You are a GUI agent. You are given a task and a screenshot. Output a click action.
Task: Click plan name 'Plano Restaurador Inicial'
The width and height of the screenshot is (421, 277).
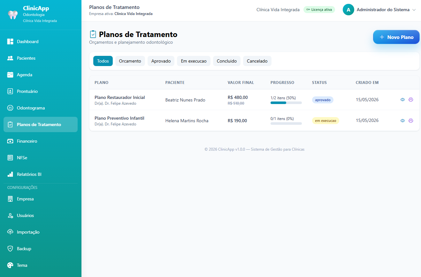[120, 97]
